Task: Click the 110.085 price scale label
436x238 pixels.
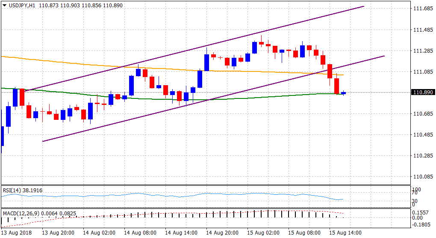Action: point(422,176)
